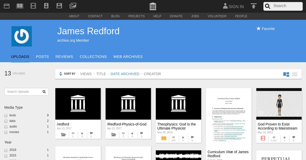Sort uploads by TITLE
Screen dimensions: 306x160
[101, 74]
